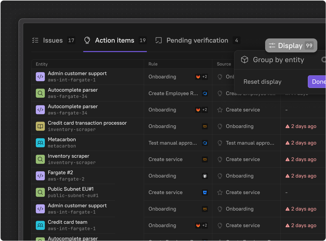
Task: Click Test manual appro... in the Rule column
Action: coord(173,143)
